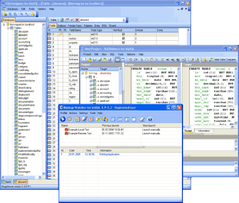Click first layout icon in Backup Watcher toolbar

click(x=113, y=119)
